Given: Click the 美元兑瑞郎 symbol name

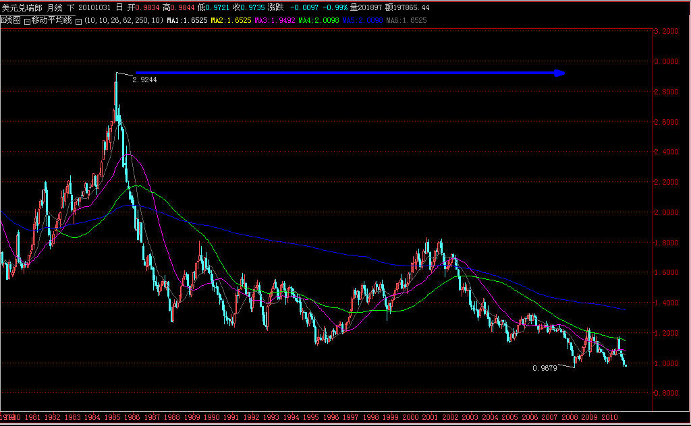Looking at the screenshot, I should click(x=22, y=7).
